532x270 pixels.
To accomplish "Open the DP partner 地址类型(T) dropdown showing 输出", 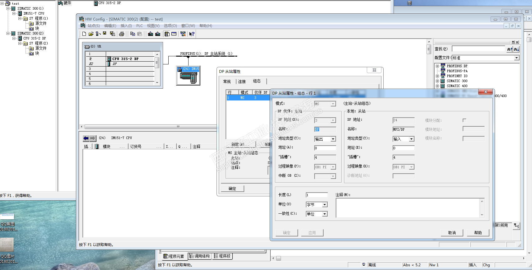I will click(333, 139).
